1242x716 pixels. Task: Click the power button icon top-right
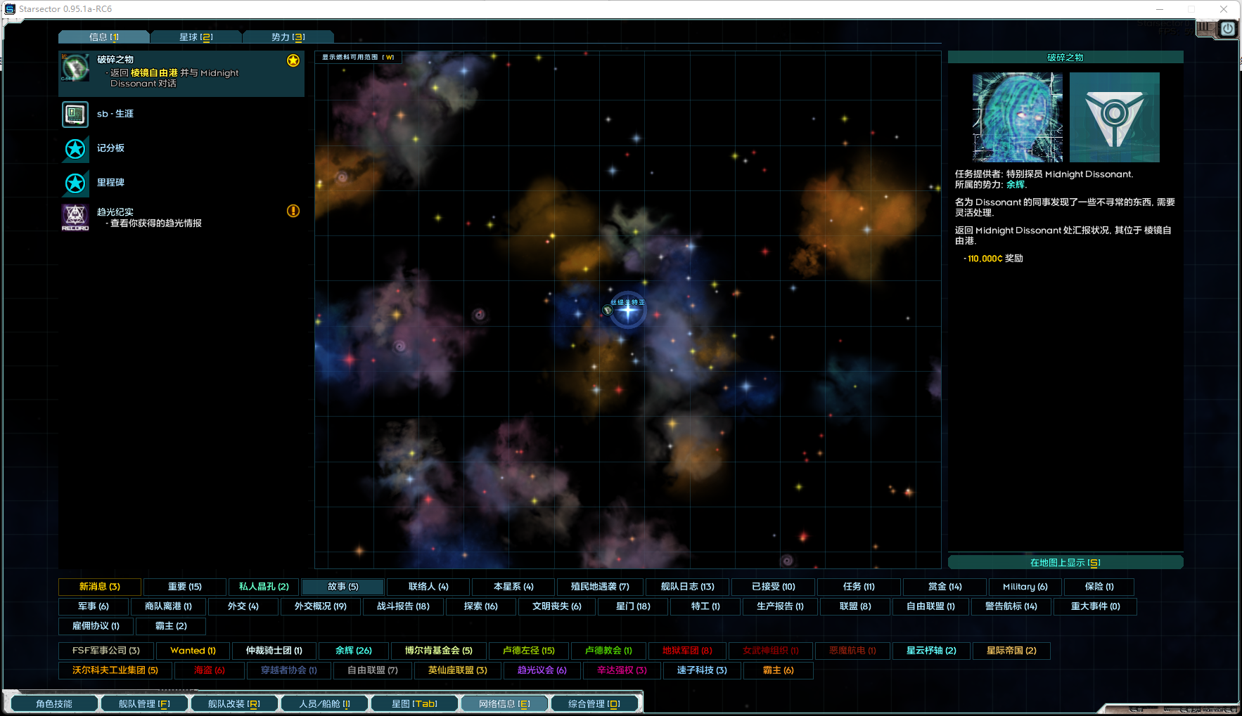pos(1227,29)
